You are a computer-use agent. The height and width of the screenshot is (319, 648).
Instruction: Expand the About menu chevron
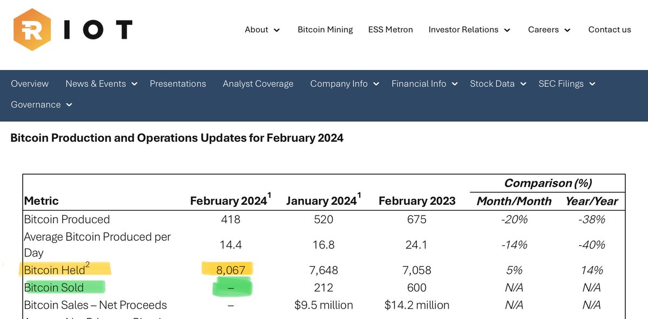pyautogui.click(x=277, y=30)
